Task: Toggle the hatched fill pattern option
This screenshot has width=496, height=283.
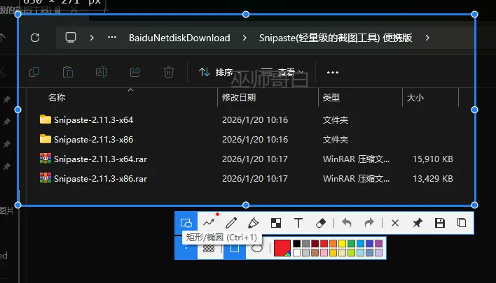Action: point(209,249)
